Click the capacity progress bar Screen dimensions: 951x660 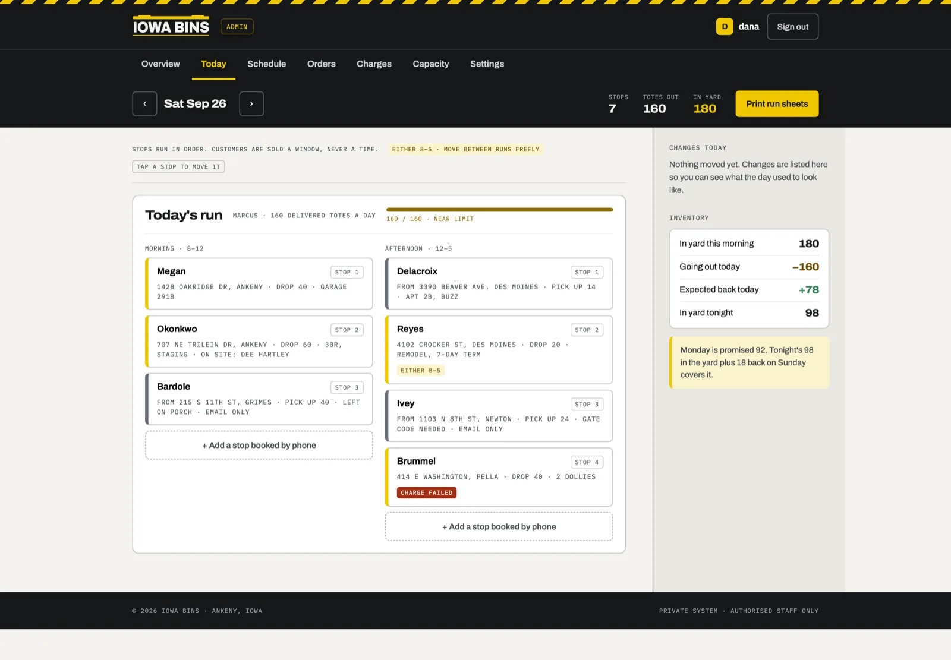[x=499, y=210]
